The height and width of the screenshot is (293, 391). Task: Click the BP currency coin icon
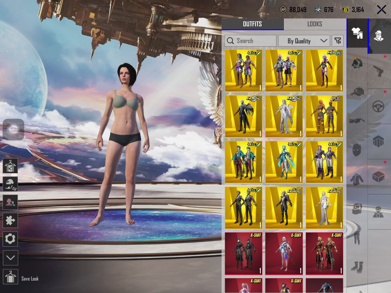(283, 10)
